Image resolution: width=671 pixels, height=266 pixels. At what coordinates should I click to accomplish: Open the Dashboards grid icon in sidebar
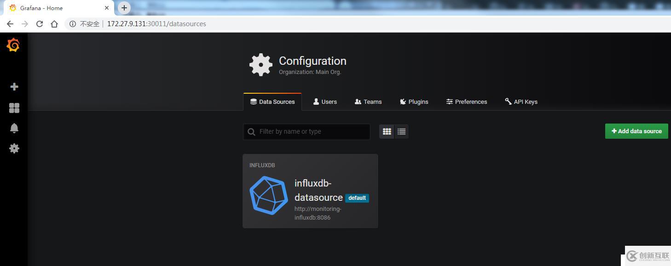[14, 108]
